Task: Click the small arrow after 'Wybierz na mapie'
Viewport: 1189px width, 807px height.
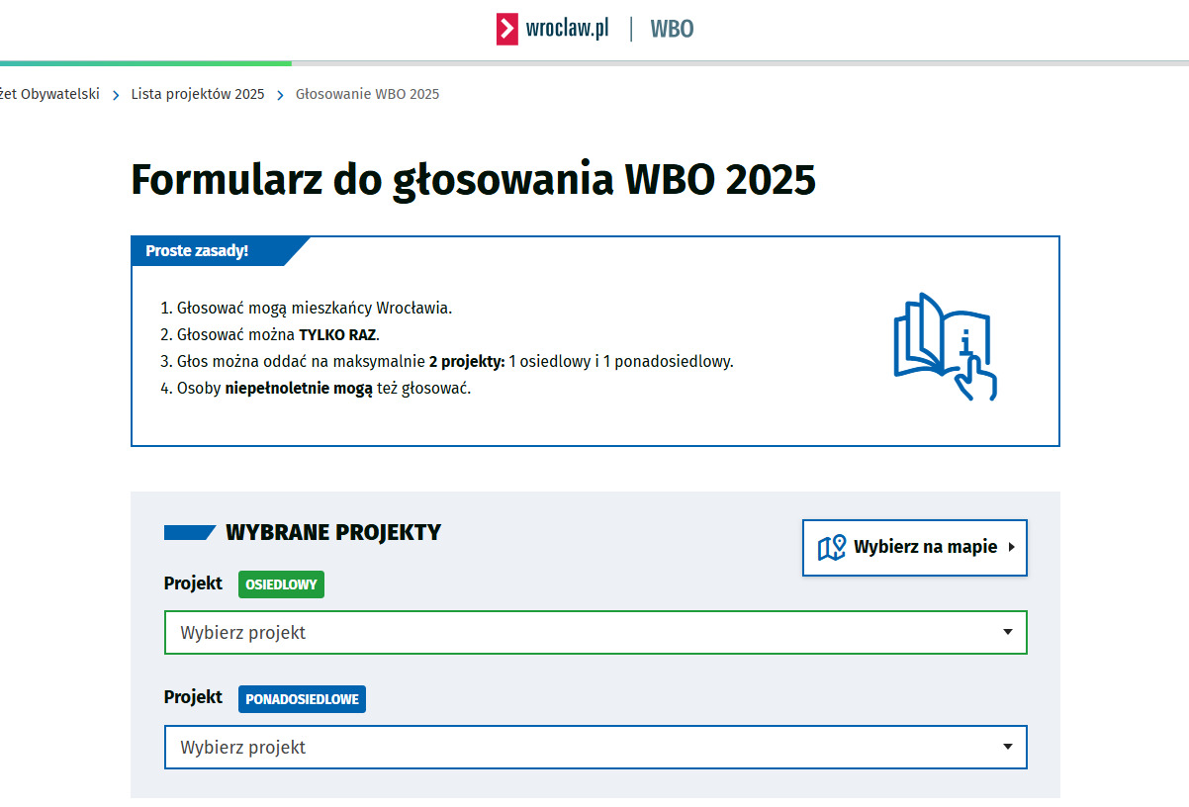Action: click(1011, 547)
